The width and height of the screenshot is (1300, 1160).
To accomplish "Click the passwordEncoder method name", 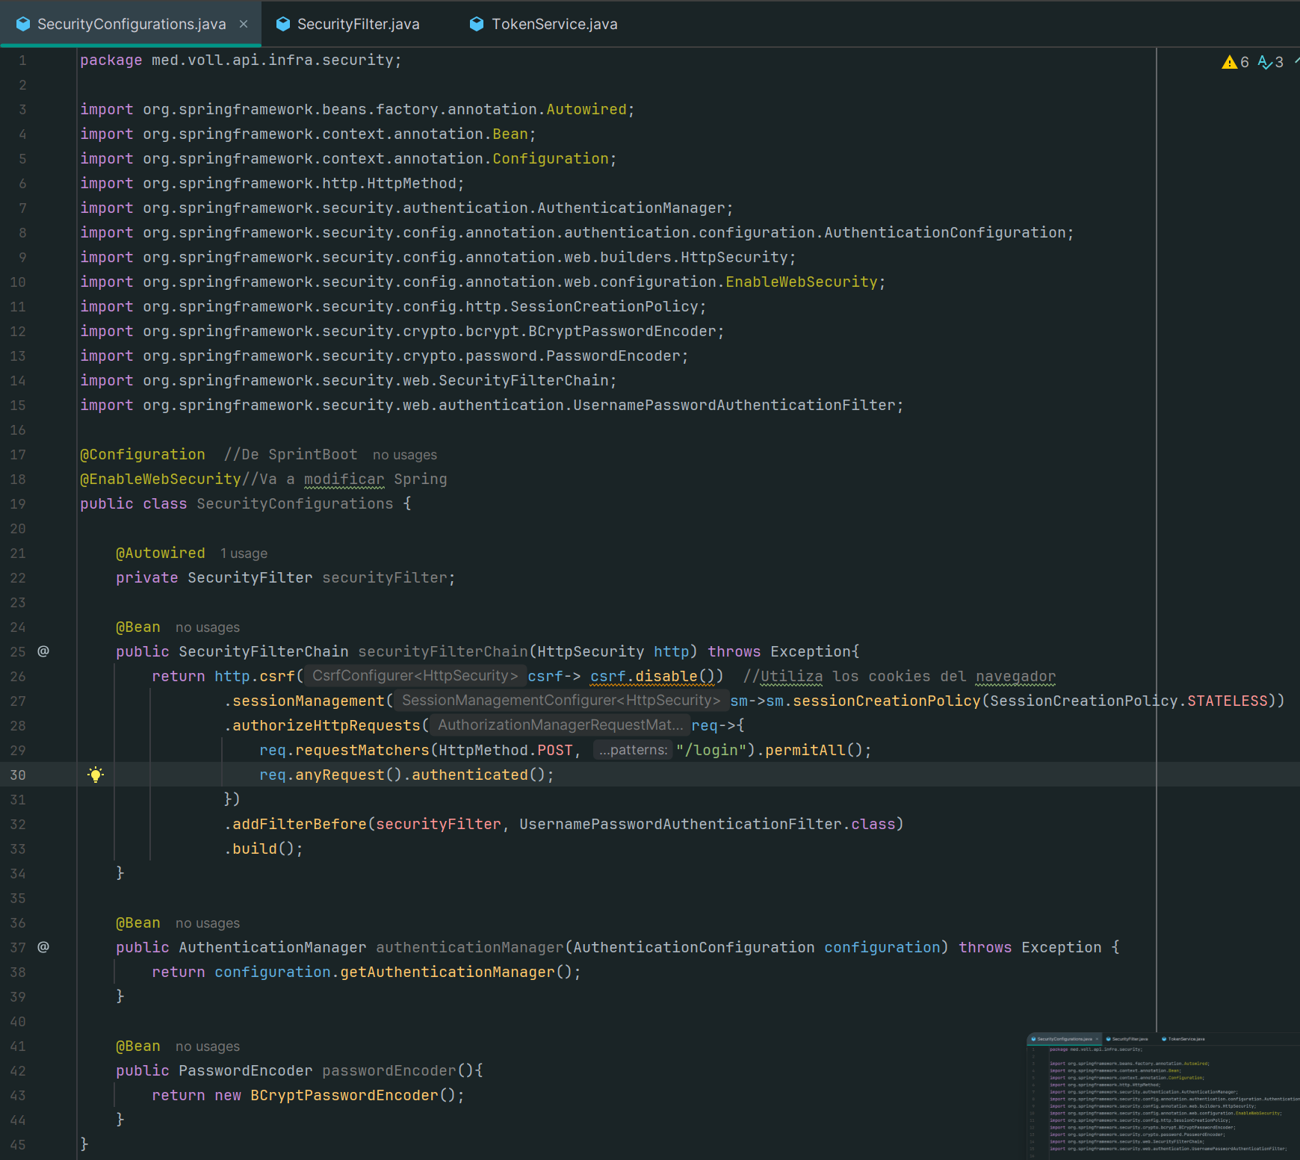I will coord(389,1071).
